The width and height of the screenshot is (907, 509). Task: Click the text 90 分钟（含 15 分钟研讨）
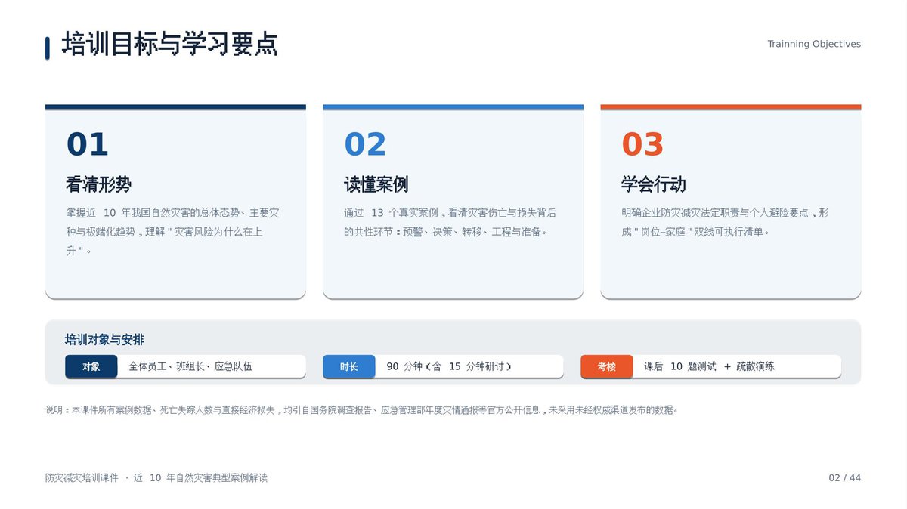tap(449, 366)
